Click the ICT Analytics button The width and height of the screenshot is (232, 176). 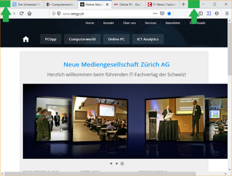[148, 39]
